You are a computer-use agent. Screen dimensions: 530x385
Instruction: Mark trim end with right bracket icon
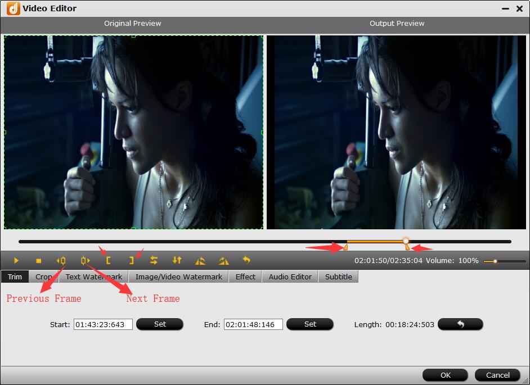click(131, 261)
